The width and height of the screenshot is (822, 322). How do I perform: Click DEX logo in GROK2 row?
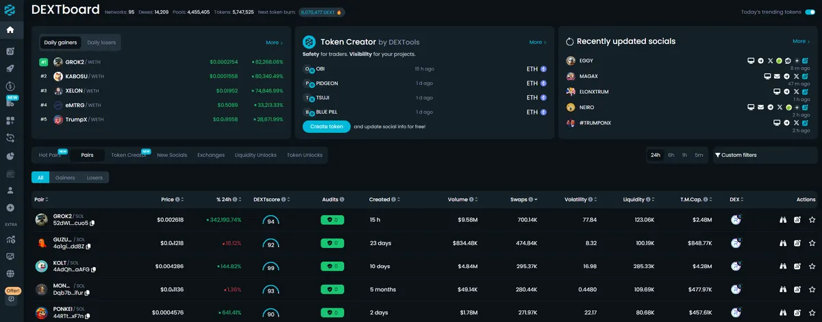pyautogui.click(x=736, y=220)
